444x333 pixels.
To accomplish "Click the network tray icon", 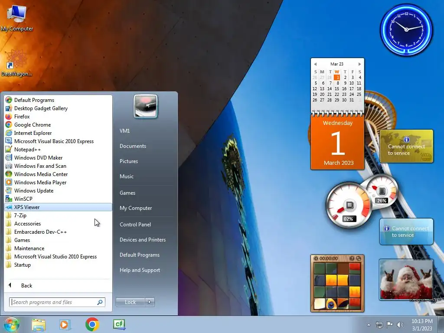I will pyautogui.click(x=379, y=325).
